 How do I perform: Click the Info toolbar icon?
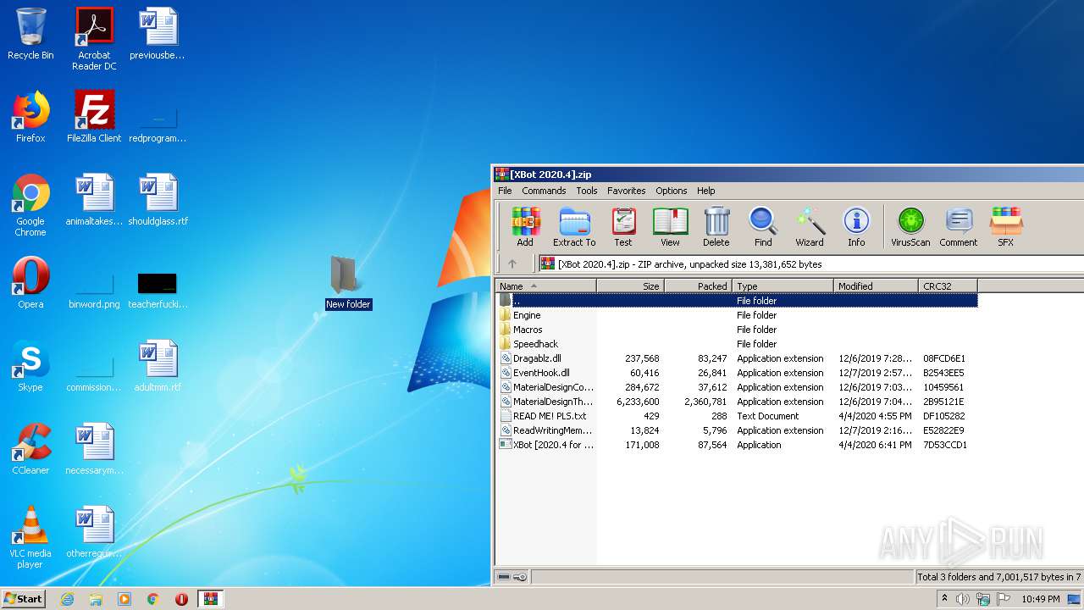pyautogui.click(x=856, y=226)
